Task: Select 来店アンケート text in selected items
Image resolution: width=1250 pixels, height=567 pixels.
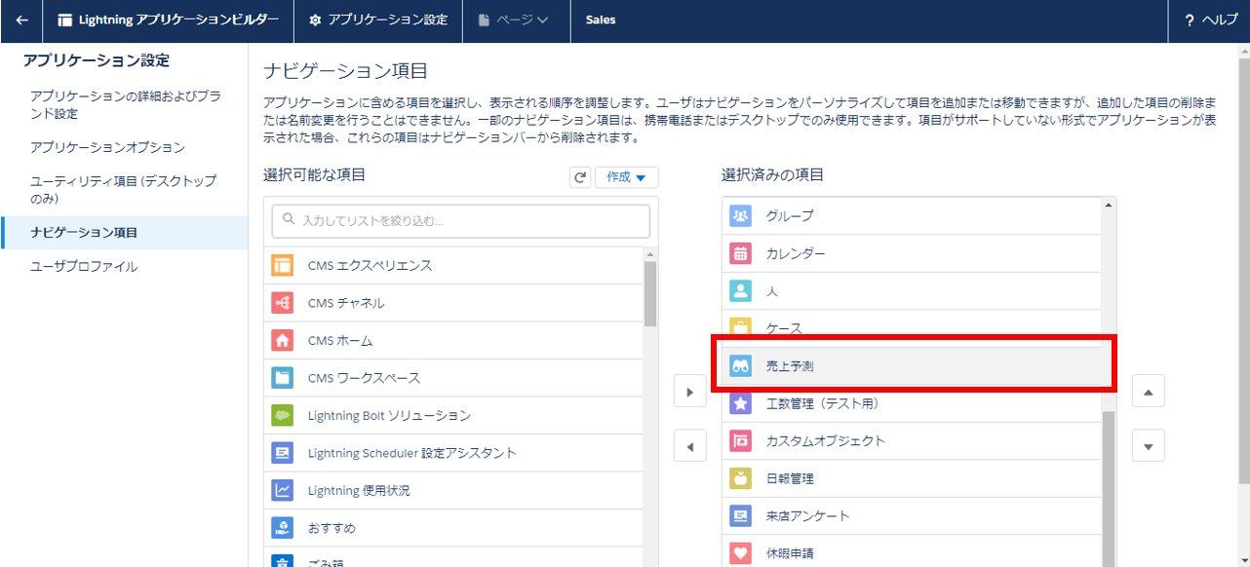Action: click(807, 515)
